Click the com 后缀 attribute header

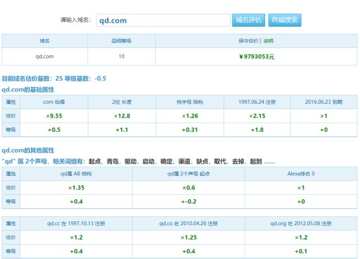54,102
